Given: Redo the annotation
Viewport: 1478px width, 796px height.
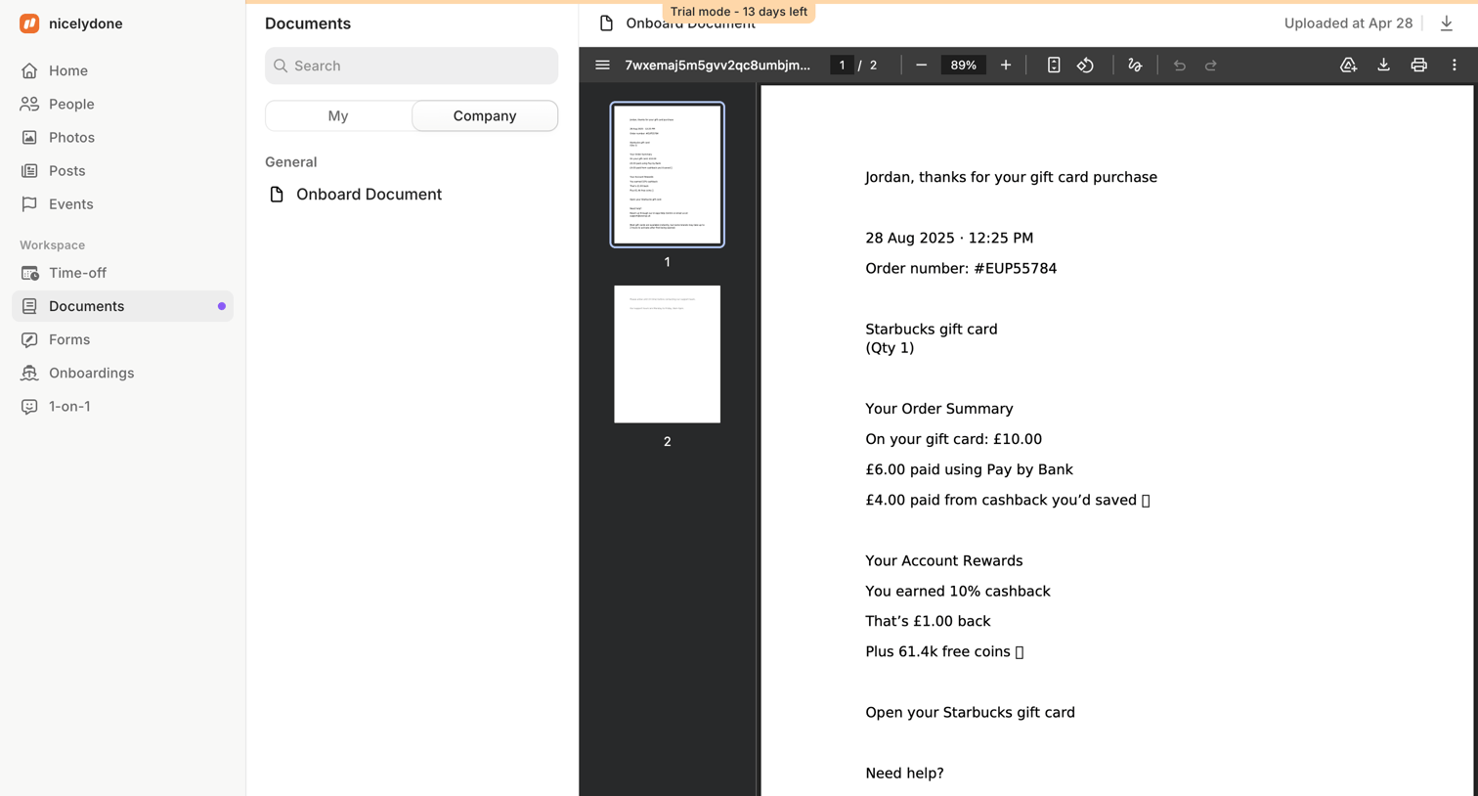Looking at the screenshot, I should 1210,66.
